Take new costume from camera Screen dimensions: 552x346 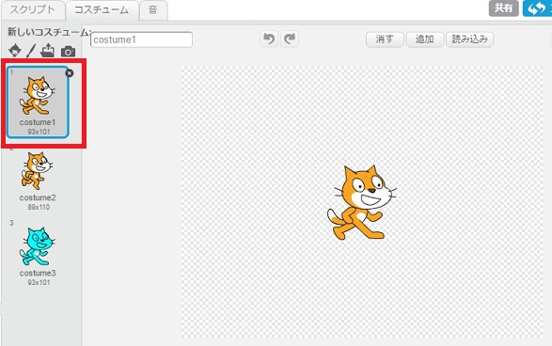coord(68,52)
